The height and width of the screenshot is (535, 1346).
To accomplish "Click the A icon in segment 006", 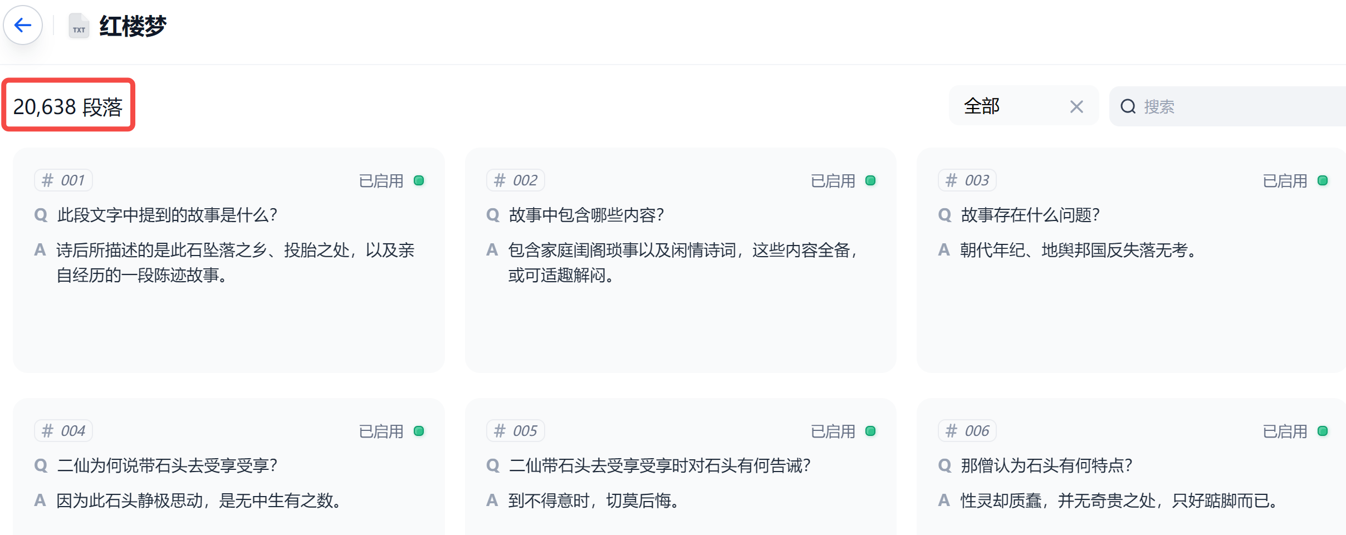I will click(944, 500).
